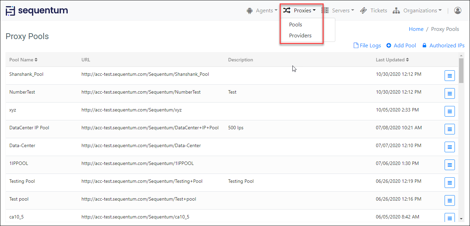Click the Add Pool button

pyautogui.click(x=401, y=46)
